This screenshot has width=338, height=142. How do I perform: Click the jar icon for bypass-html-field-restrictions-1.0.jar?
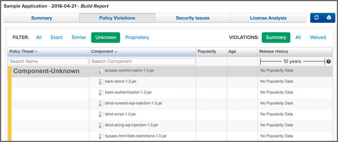tap(100, 136)
